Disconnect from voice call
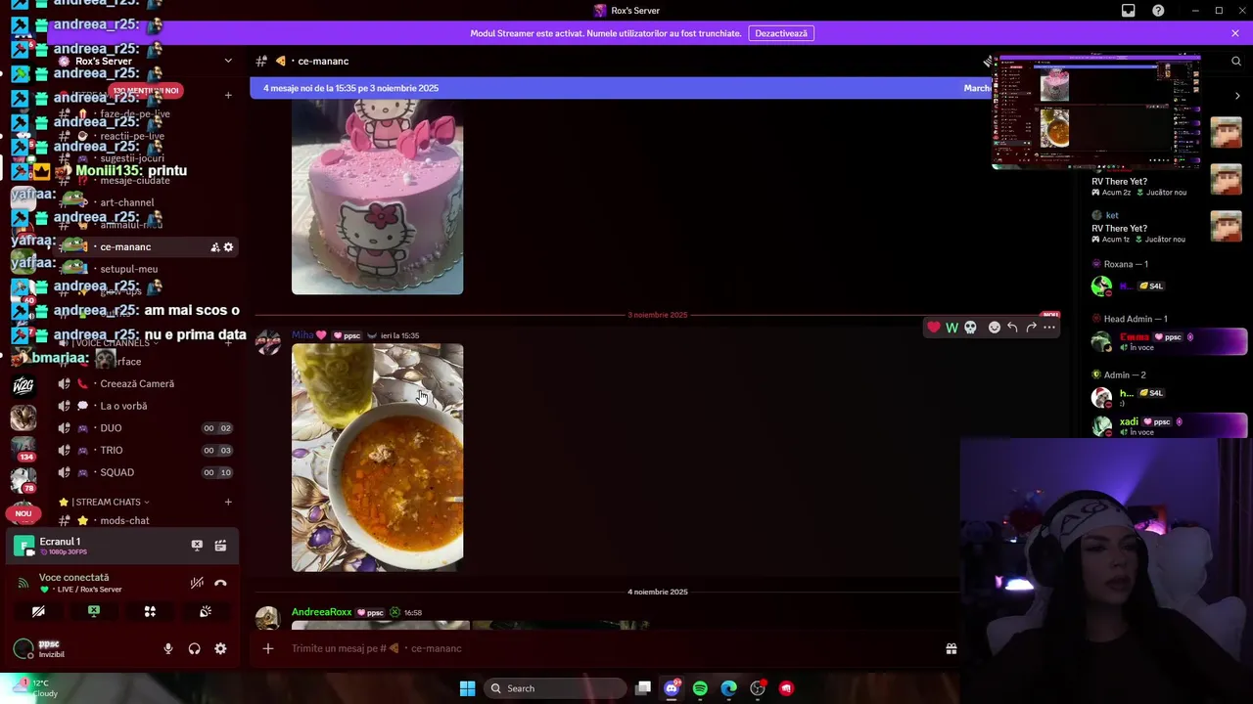The height and width of the screenshot is (704, 1253). [220, 583]
